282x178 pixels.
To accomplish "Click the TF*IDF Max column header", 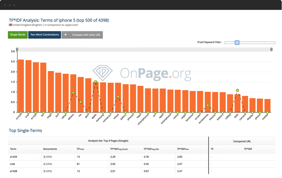I will coord(183,149).
